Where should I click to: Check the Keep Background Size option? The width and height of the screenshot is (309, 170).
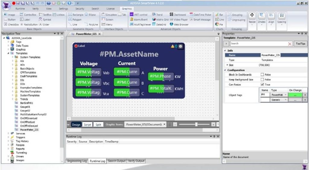262,80
